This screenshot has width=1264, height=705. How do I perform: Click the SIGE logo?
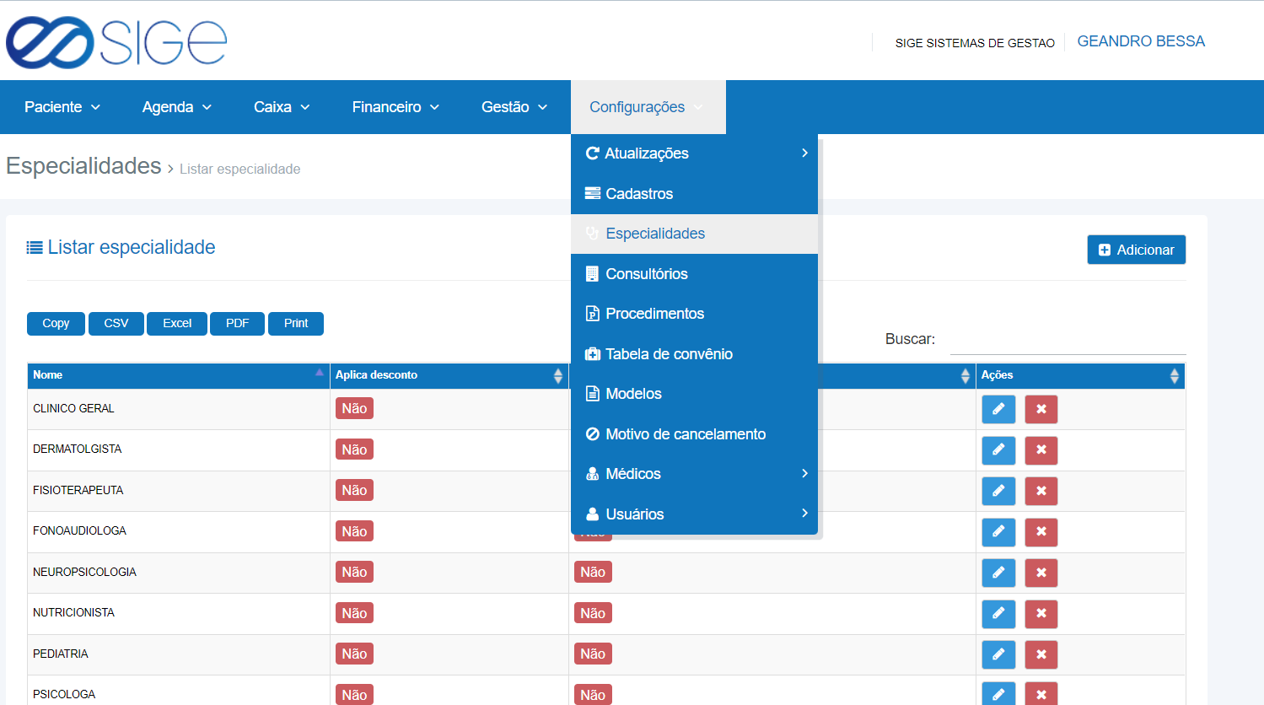(x=116, y=41)
